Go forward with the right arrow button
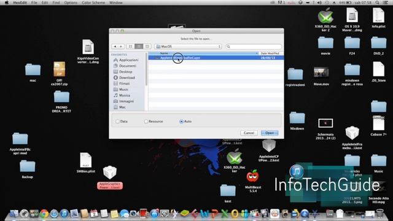This screenshot has width=393, height=221. click(x=121, y=47)
